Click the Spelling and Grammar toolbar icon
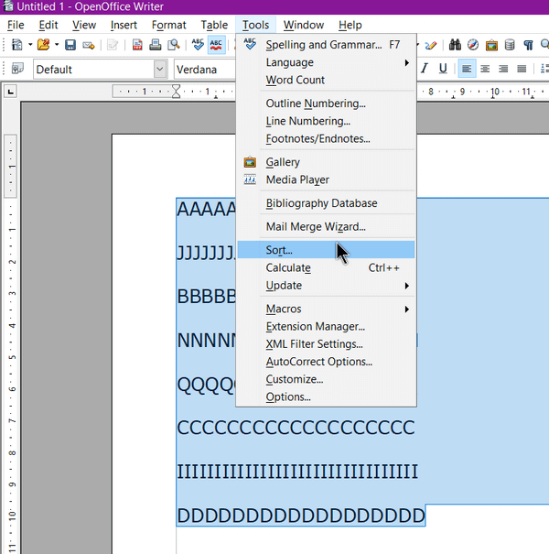Image resolution: width=549 pixels, height=554 pixels. tap(198, 45)
